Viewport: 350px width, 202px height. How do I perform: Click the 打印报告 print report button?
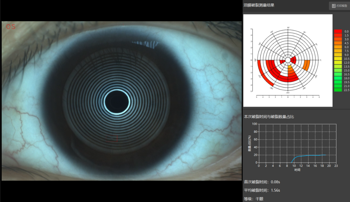pos(340,6)
